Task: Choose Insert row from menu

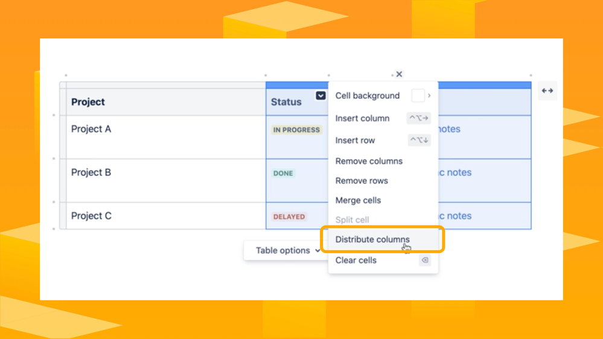Action: pos(383,141)
